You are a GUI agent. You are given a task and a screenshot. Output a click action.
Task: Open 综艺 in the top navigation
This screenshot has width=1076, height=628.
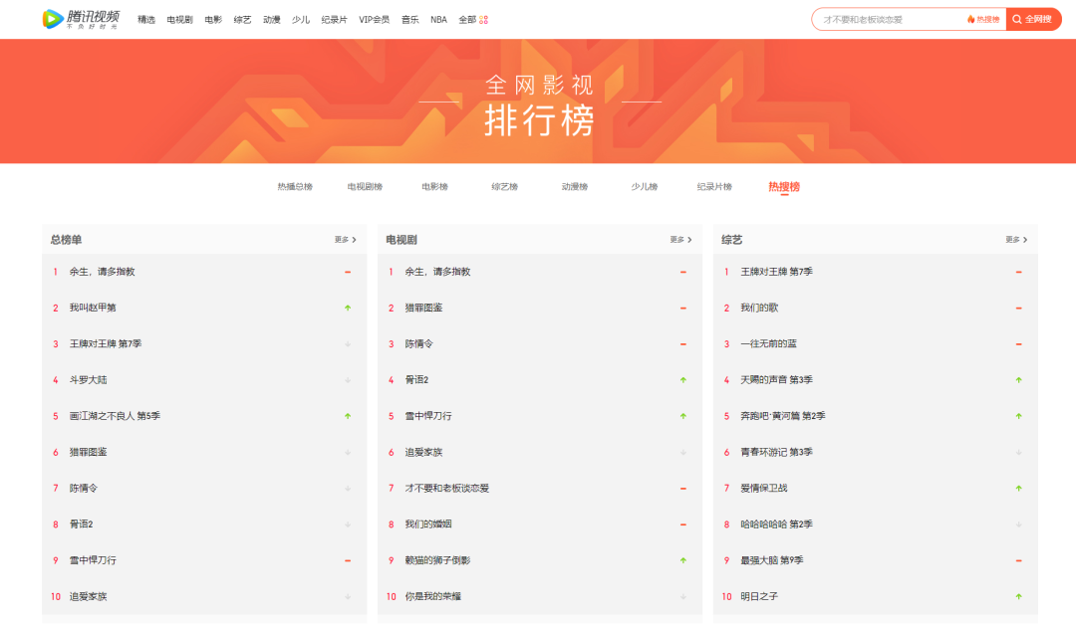pyautogui.click(x=242, y=20)
